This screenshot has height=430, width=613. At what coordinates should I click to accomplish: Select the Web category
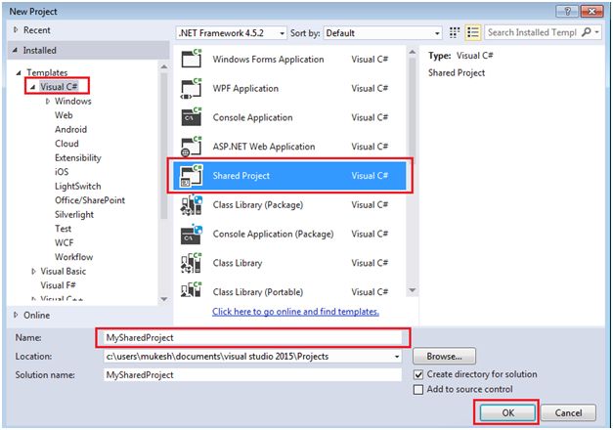coord(64,115)
